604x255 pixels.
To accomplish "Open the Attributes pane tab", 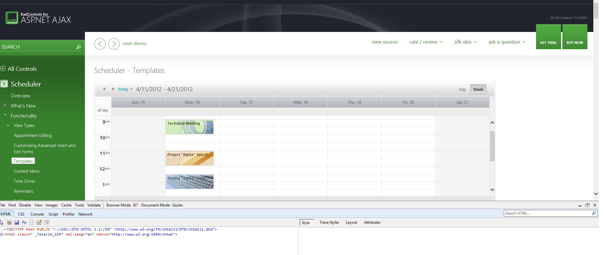I will pos(372,222).
